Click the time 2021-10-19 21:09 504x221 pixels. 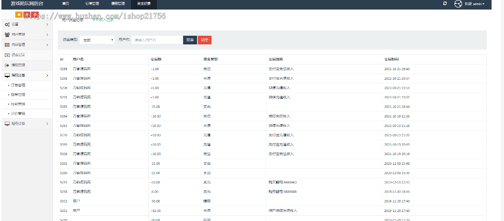(x=397, y=135)
